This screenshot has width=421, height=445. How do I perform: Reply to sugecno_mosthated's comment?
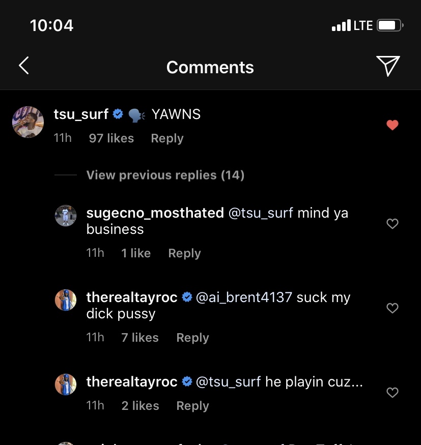tap(184, 253)
